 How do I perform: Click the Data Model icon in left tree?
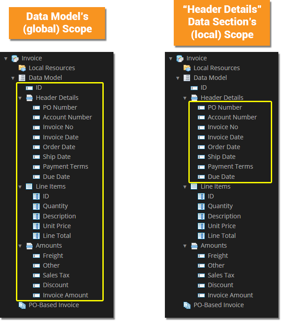point(22,78)
